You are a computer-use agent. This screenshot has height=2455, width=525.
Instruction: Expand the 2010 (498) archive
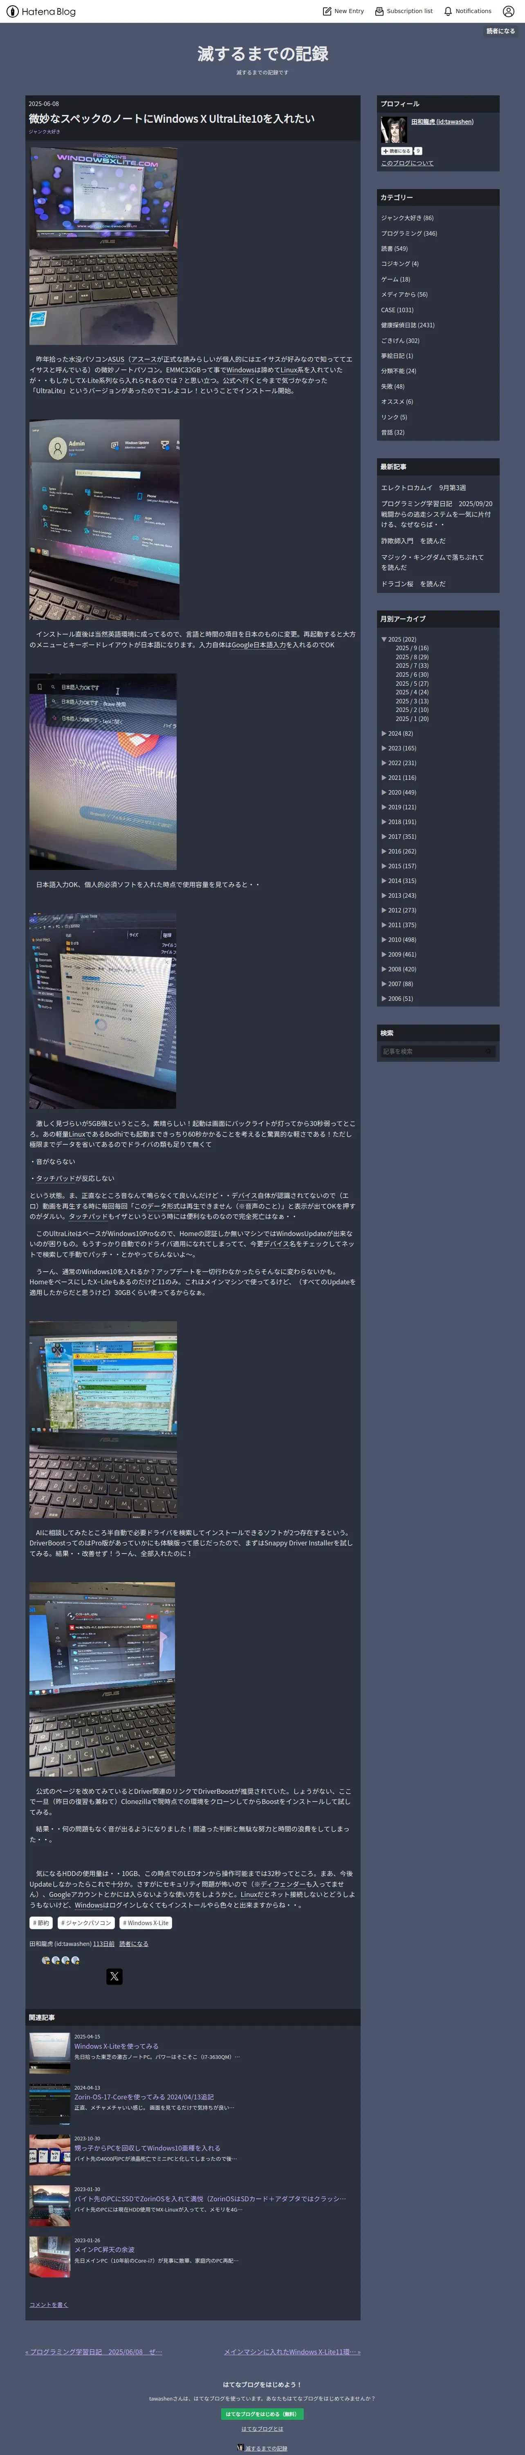[384, 940]
